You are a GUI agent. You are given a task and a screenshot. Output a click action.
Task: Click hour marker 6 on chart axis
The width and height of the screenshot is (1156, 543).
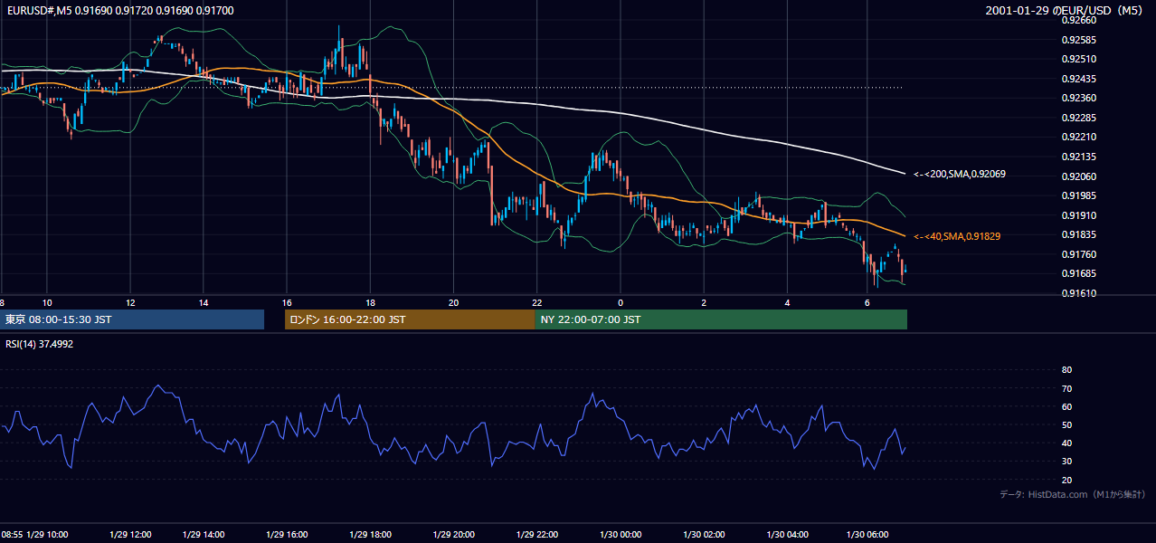pyautogui.click(x=867, y=302)
